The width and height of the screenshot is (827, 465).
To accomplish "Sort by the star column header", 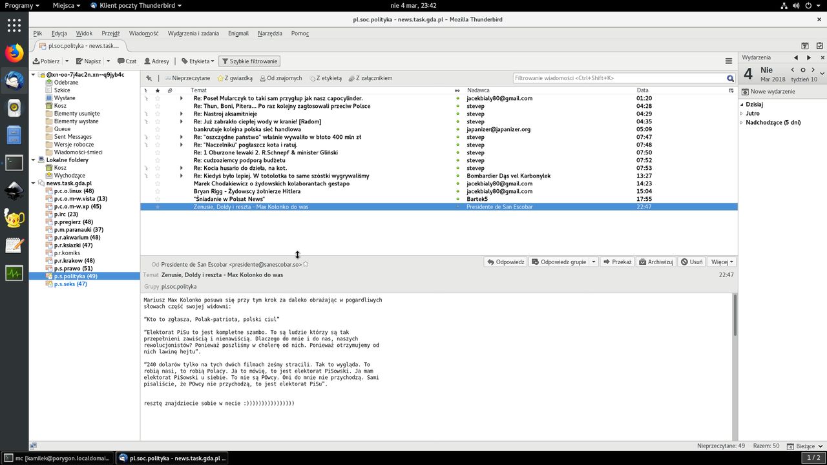I will point(157,90).
